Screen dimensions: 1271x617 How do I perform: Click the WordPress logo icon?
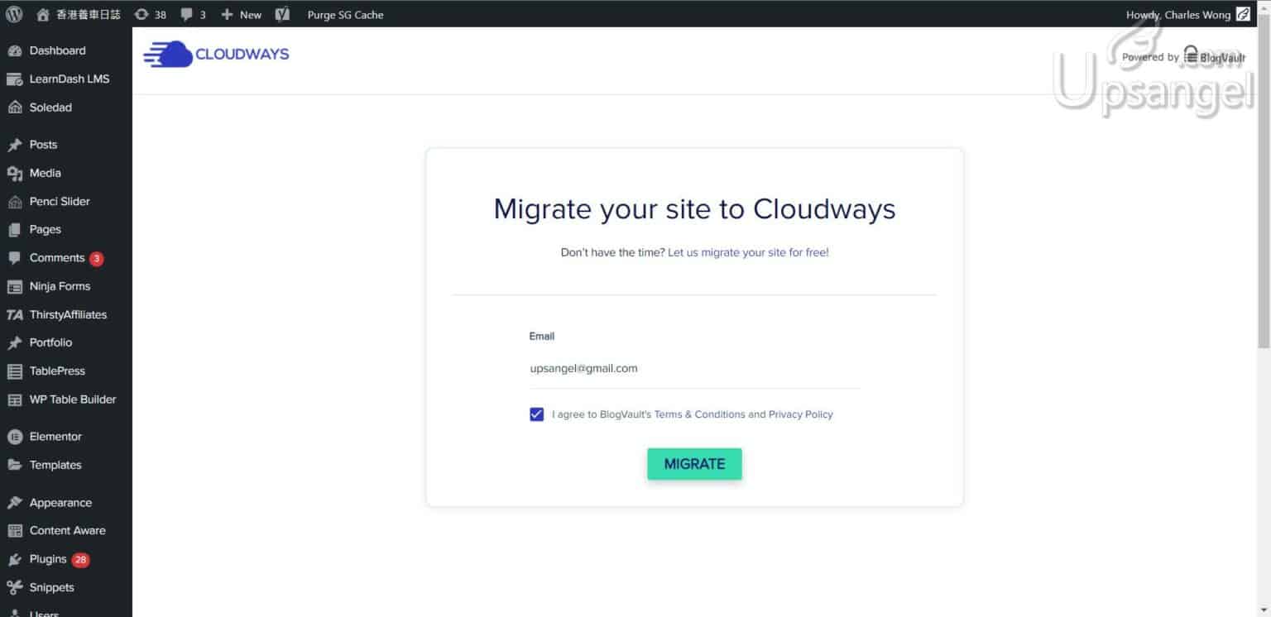pyautogui.click(x=14, y=14)
